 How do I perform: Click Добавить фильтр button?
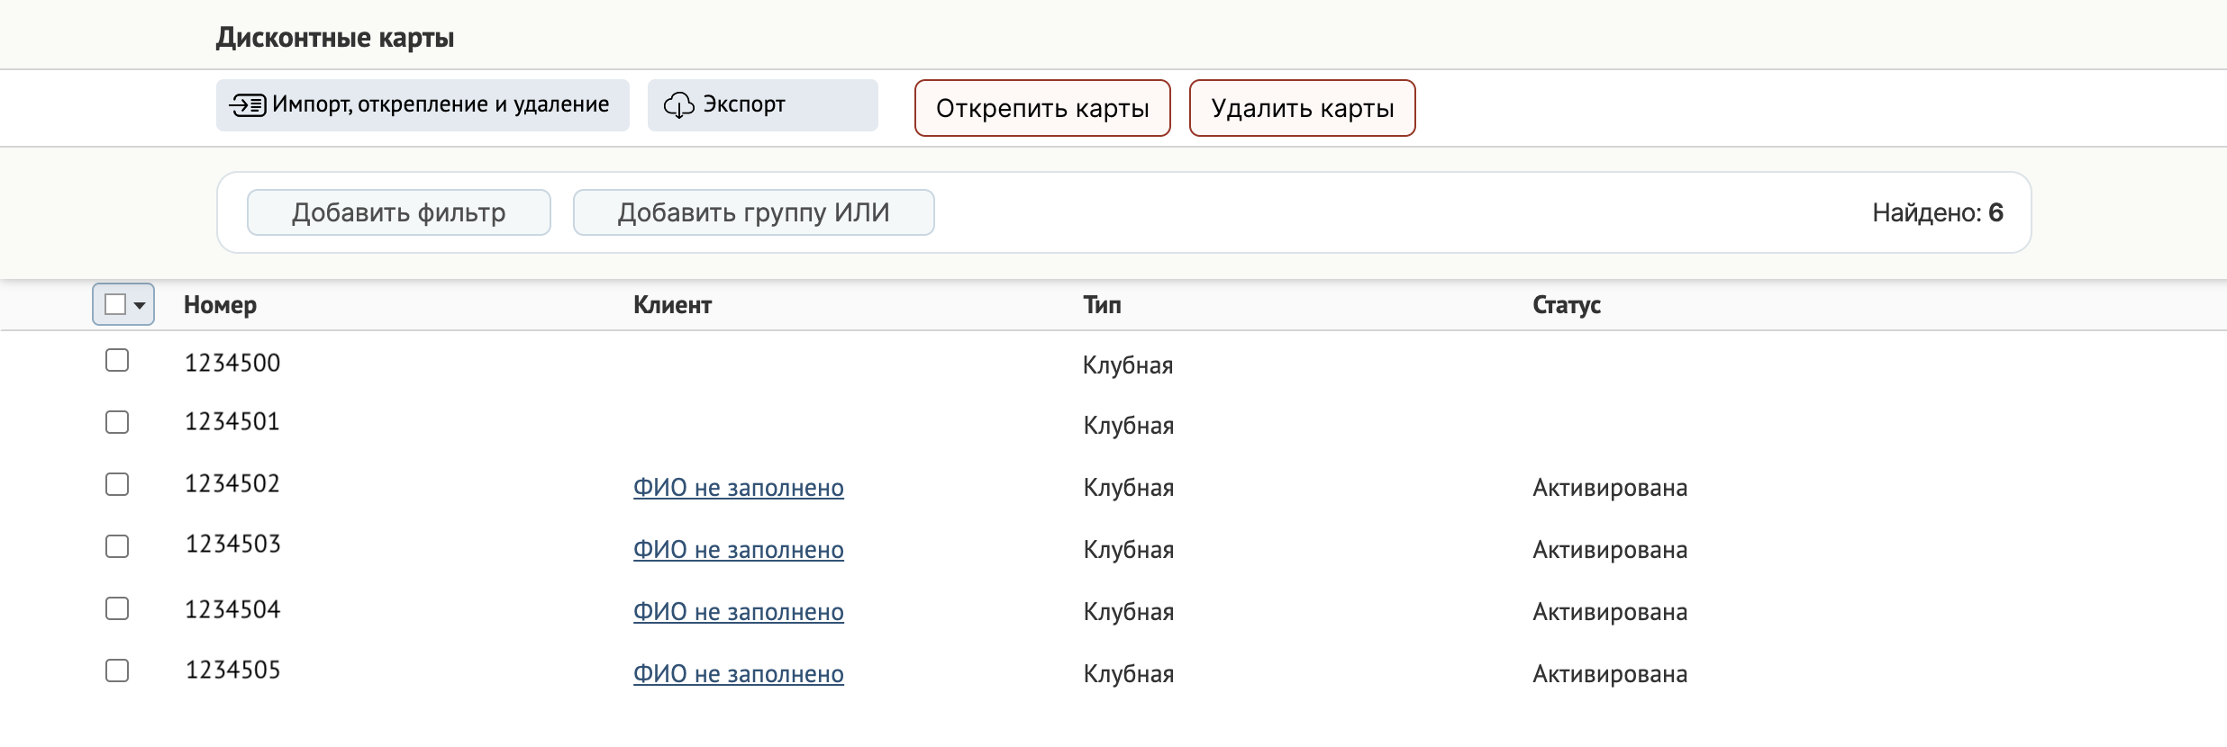[398, 212]
